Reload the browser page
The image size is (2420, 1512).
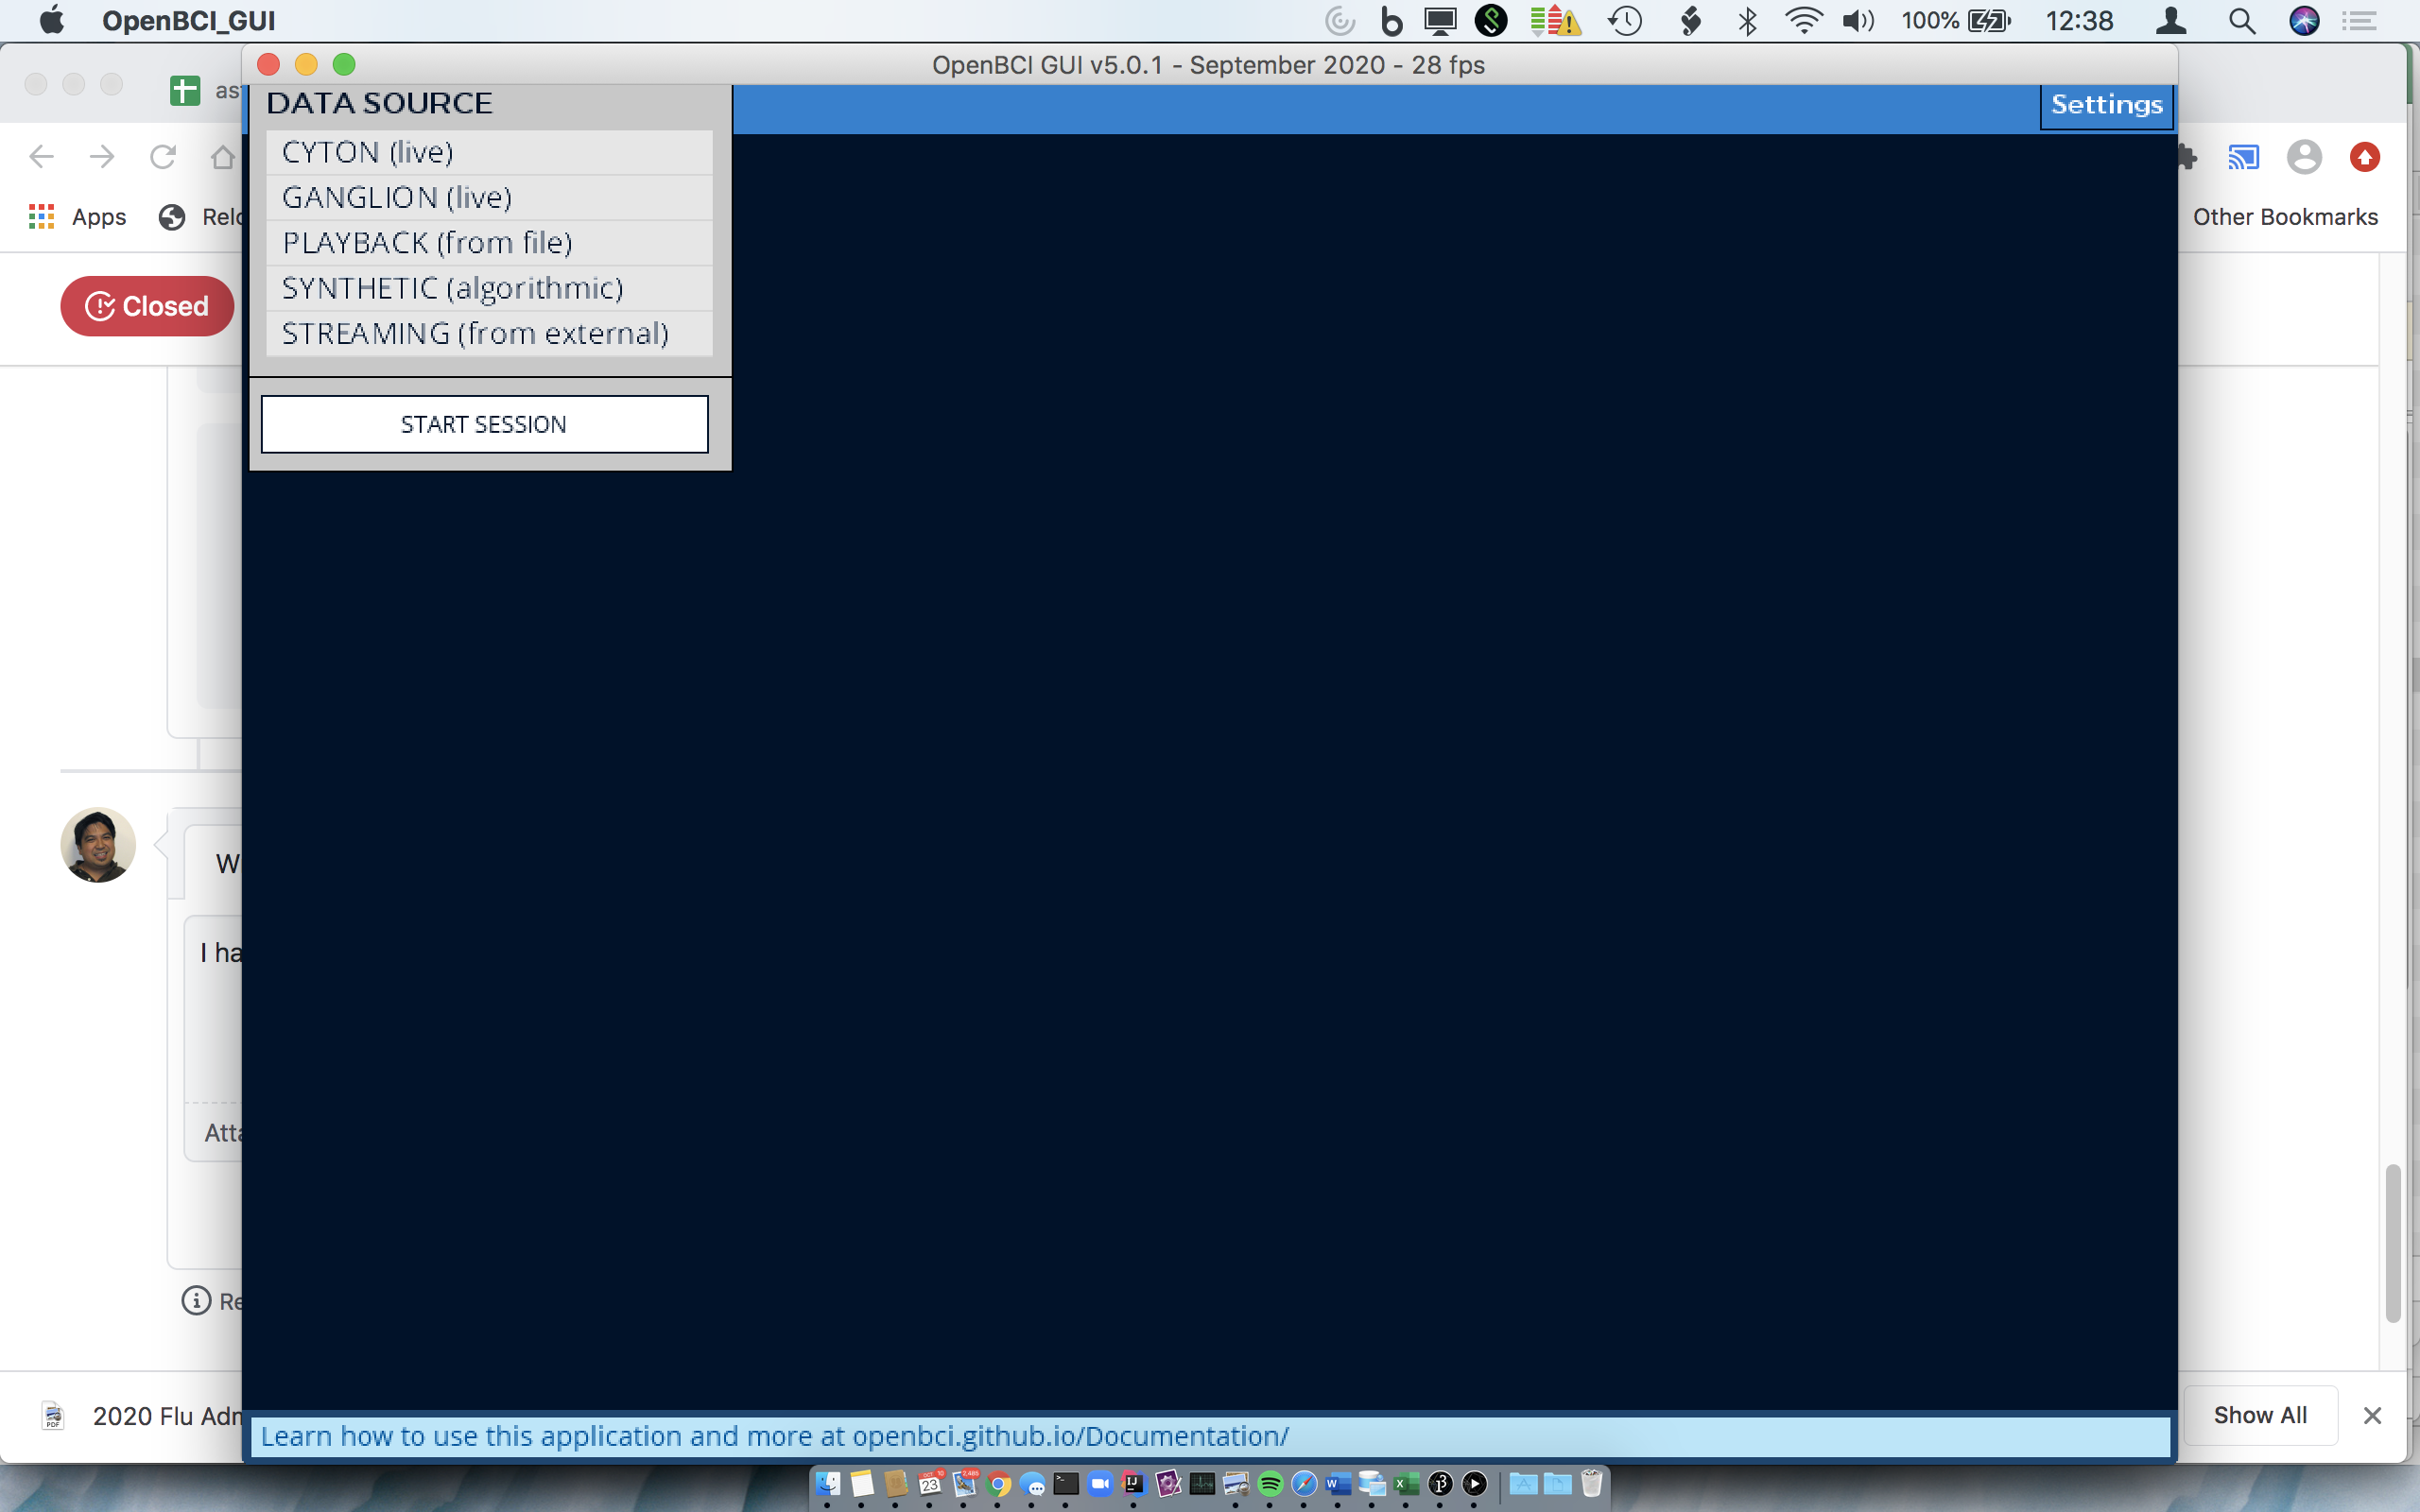(163, 157)
